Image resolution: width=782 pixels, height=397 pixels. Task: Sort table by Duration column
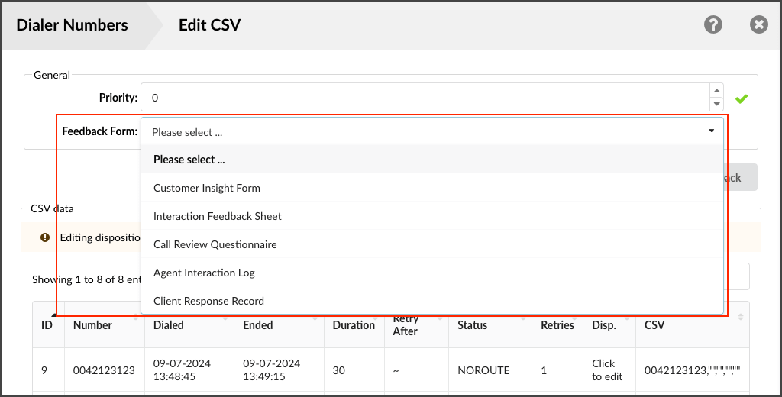point(354,324)
